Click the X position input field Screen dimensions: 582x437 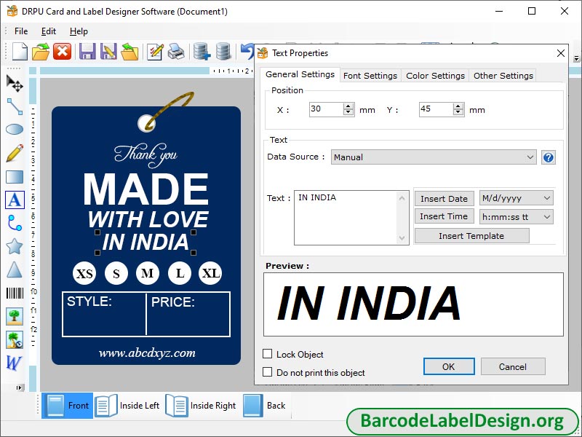point(327,109)
